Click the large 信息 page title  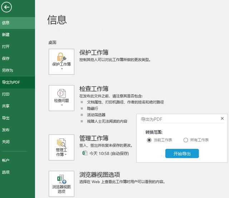[57, 20]
